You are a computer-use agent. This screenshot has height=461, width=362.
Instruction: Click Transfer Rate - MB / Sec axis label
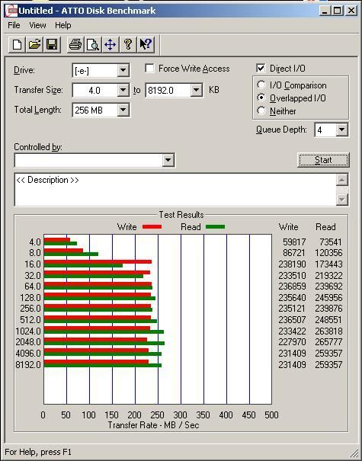pos(153,425)
